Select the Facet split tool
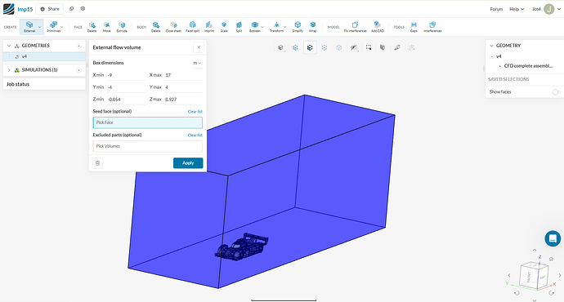 pos(192,27)
